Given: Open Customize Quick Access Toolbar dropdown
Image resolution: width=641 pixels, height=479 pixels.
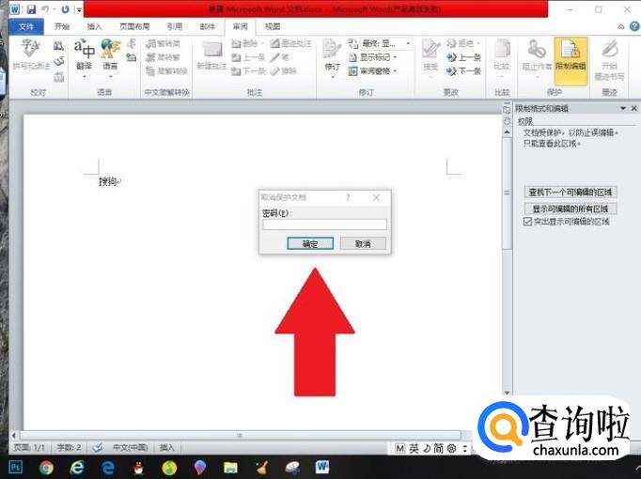Looking at the screenshot, I should coord(79,9).
